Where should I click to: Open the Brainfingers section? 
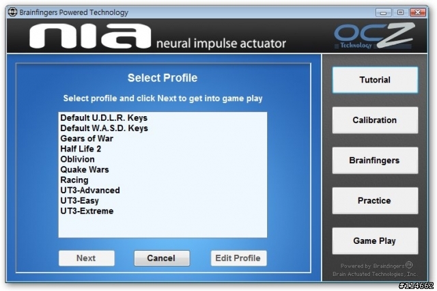375,161
